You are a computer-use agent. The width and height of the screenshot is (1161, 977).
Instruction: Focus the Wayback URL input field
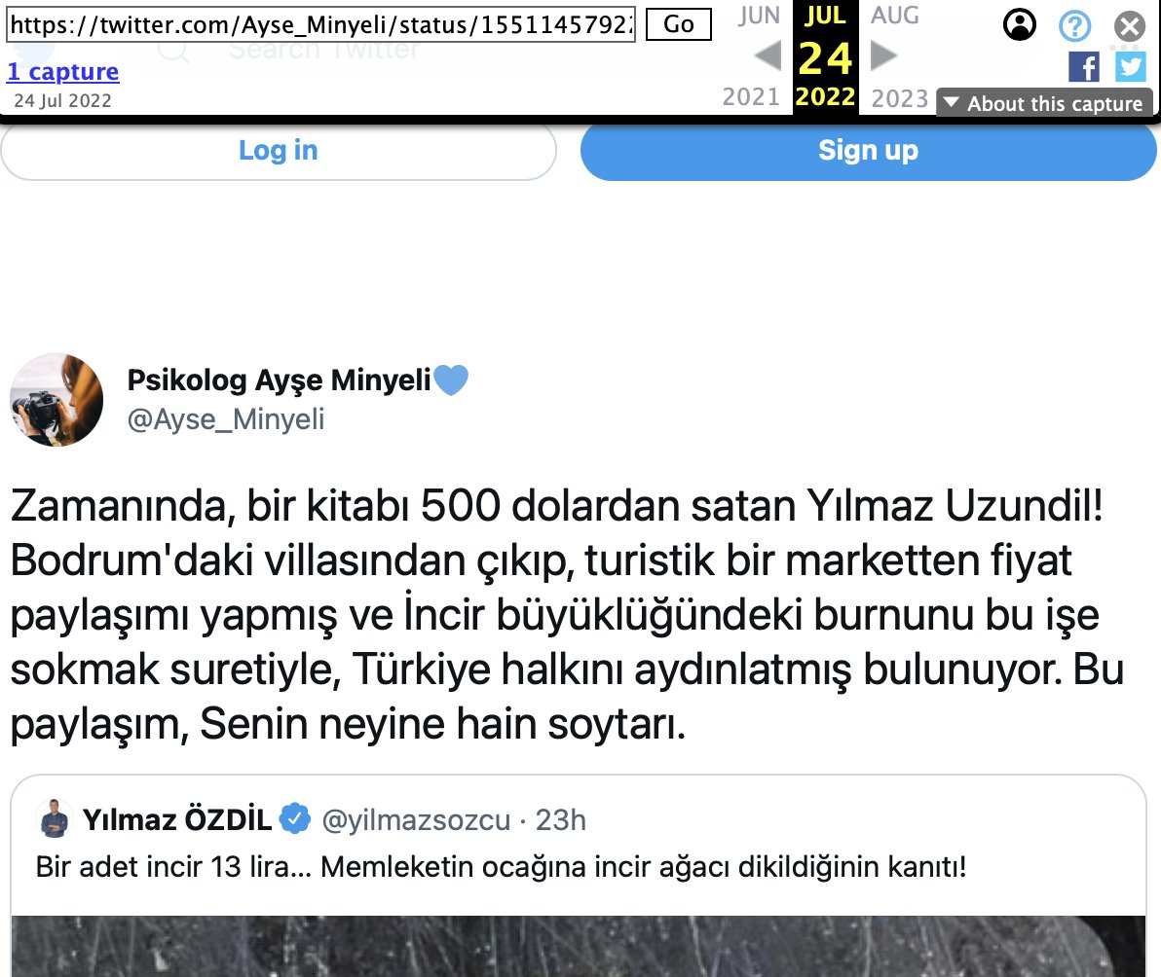click(x=320, y=25)
